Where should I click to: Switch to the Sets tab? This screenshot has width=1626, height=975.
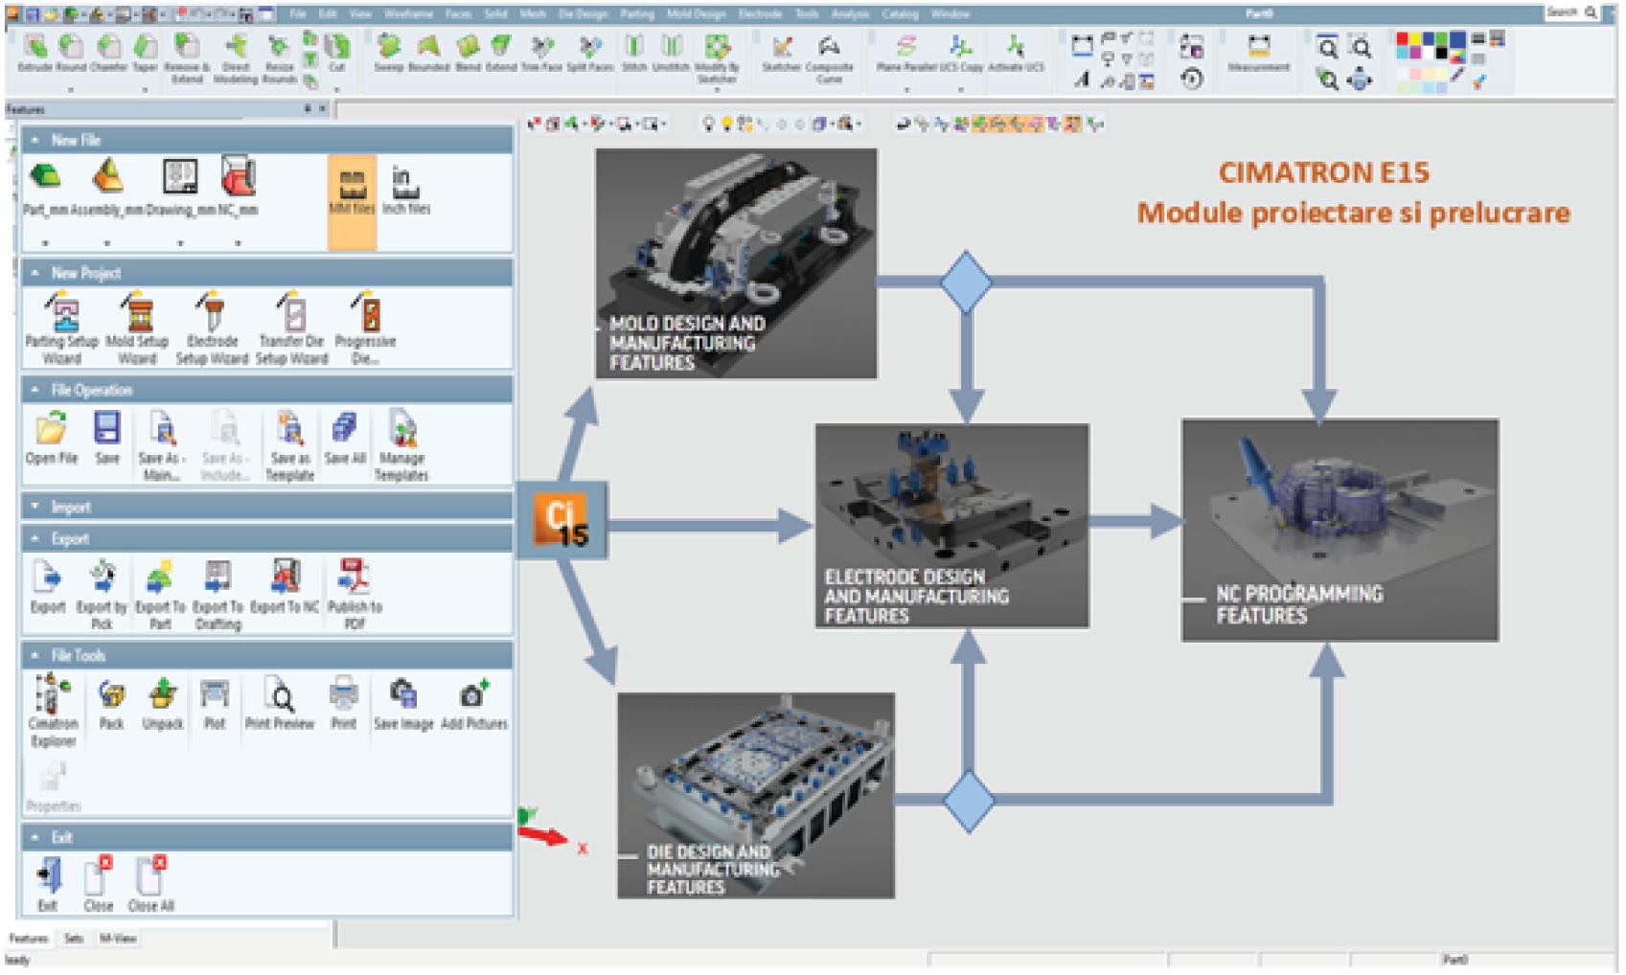(74, 939)
